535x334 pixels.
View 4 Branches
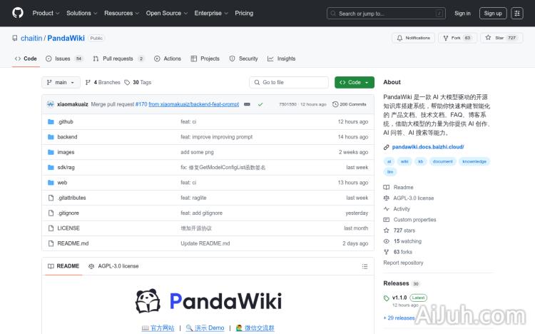click(103, 82)
